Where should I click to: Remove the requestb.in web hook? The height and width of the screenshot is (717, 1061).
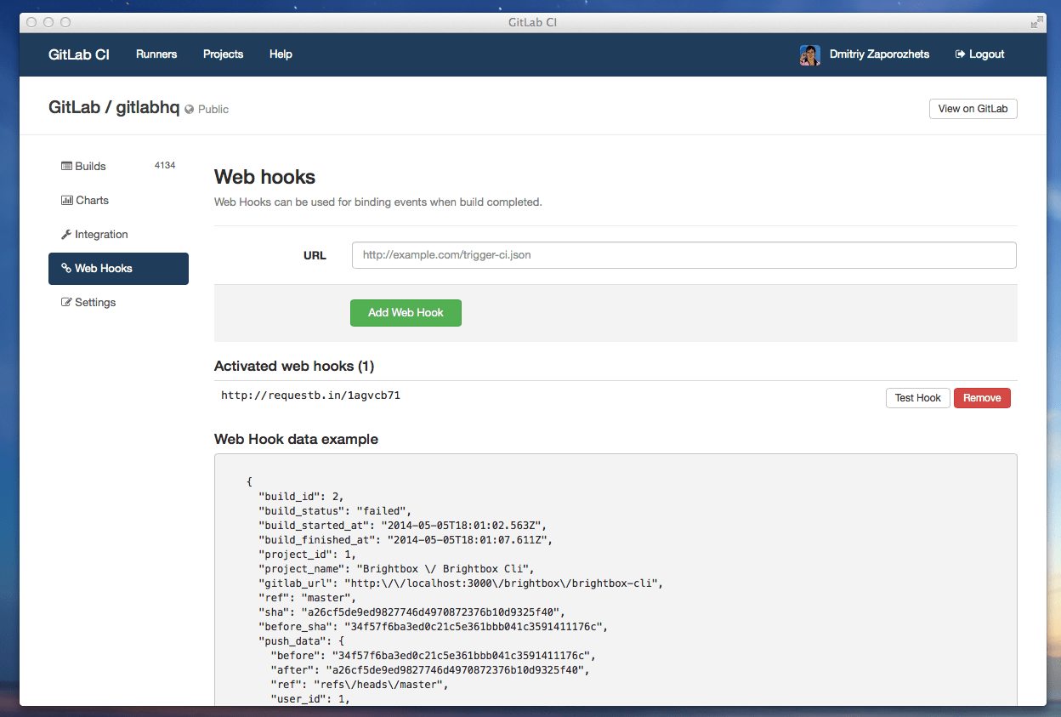click(982, 398)
